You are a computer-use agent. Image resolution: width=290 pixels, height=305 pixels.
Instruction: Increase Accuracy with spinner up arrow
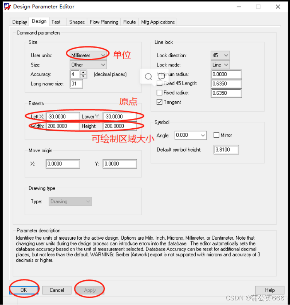[x=83, y=72]
